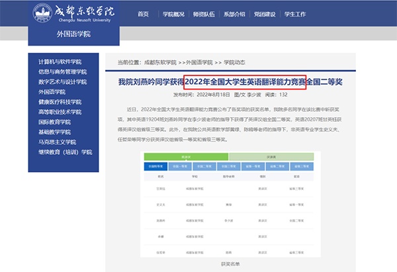Go to 基础教学学院 sidebar link

55,132
